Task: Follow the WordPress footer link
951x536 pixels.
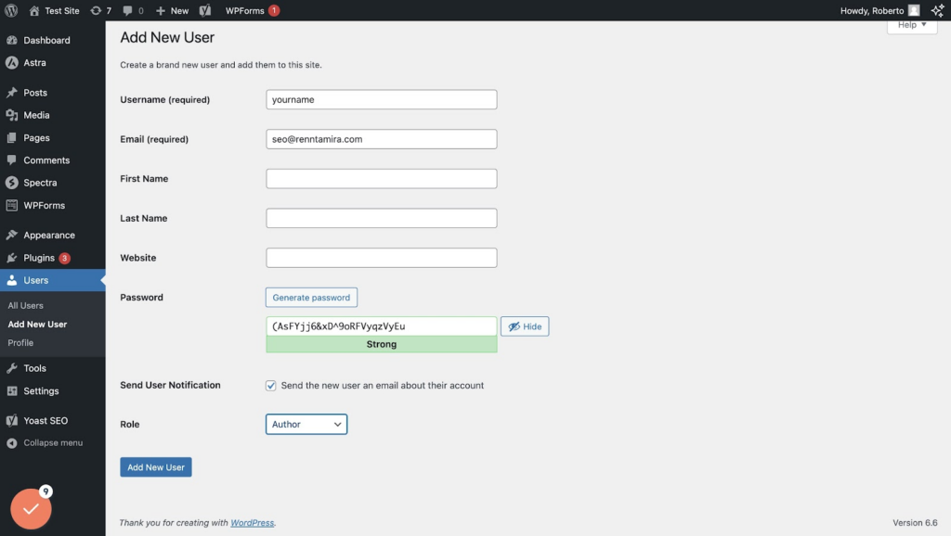Action: coord(253,523)
